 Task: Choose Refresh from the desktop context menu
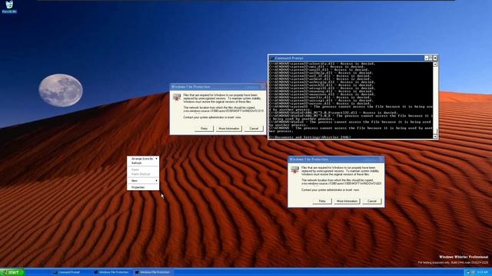pyautogui.click(x=143, y=163)
